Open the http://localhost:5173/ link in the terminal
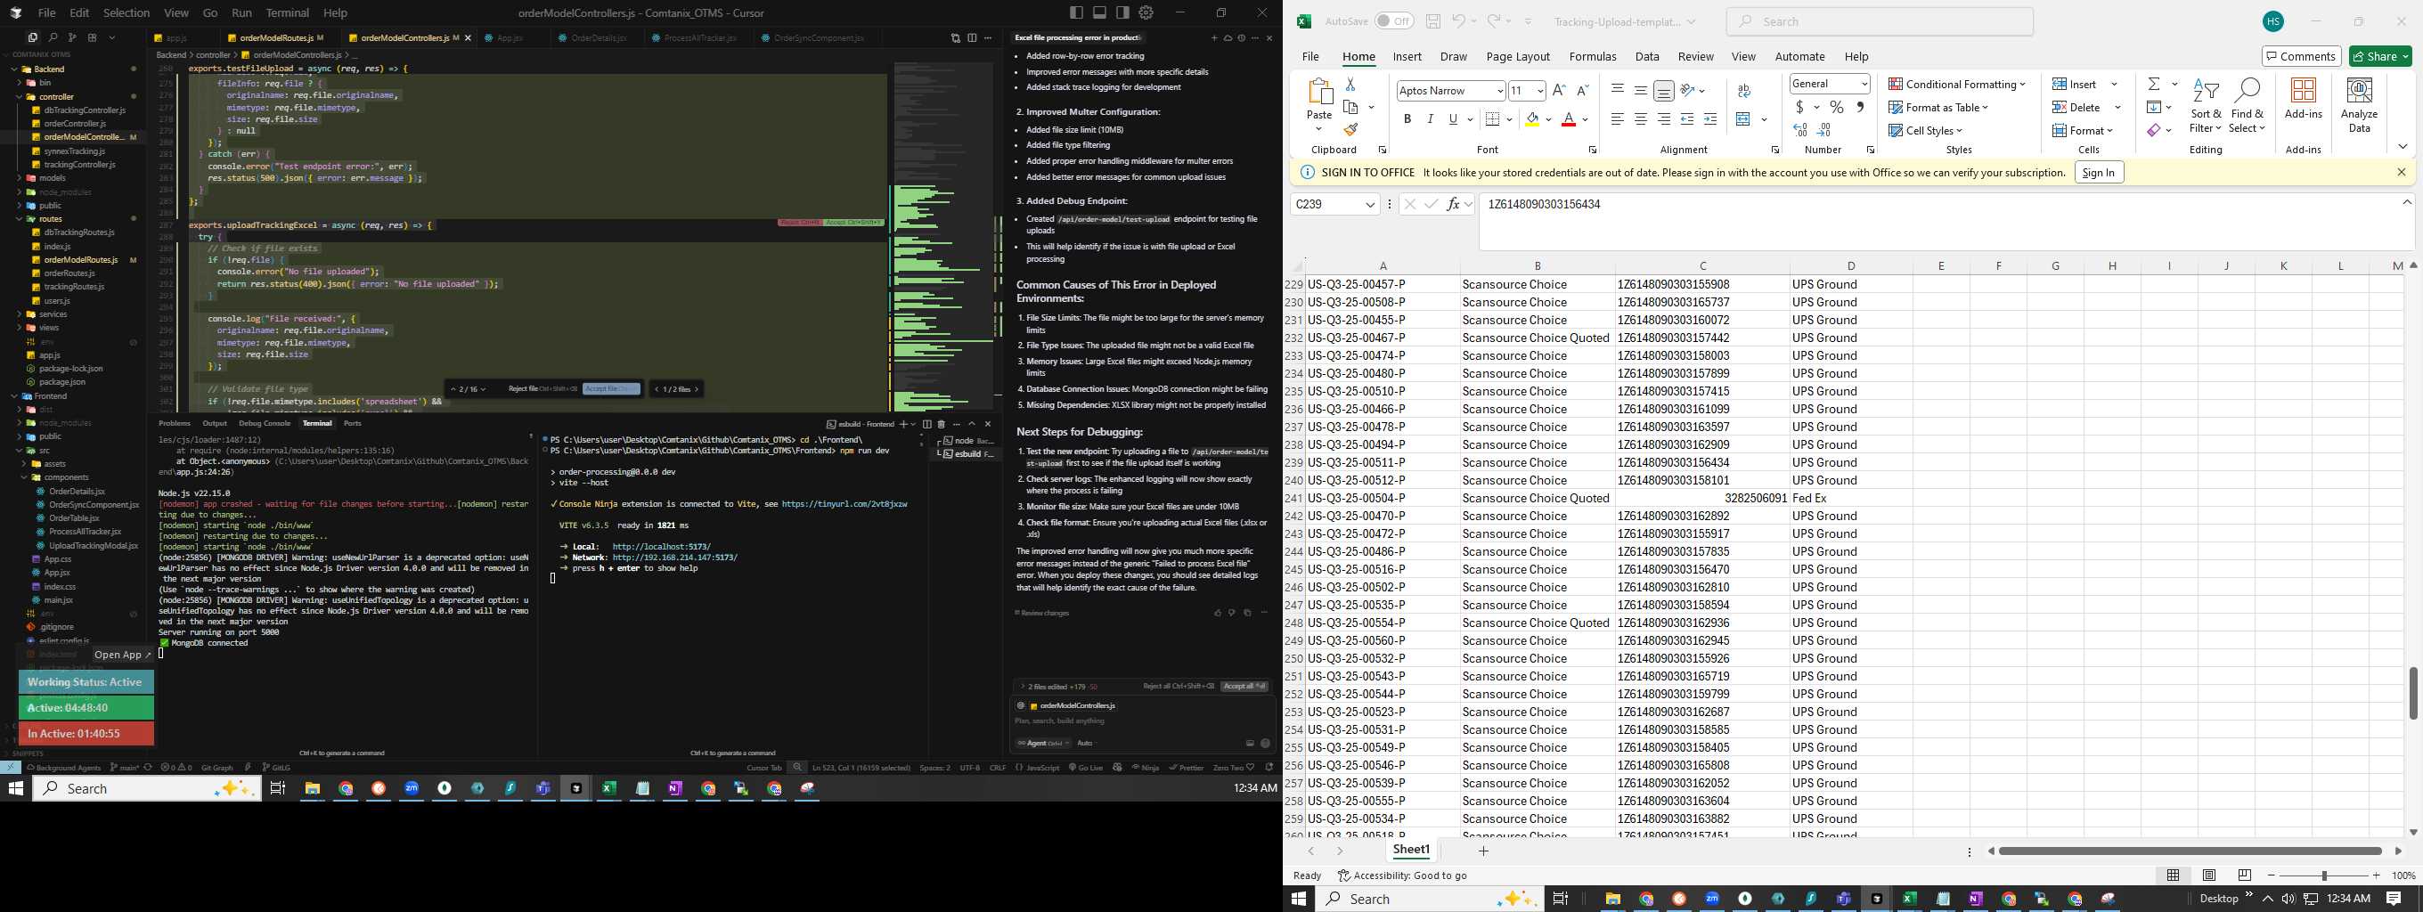Image resolution: width=2423 pixels, height=912 pixels. pyautogui.click(x=661, y=546)
